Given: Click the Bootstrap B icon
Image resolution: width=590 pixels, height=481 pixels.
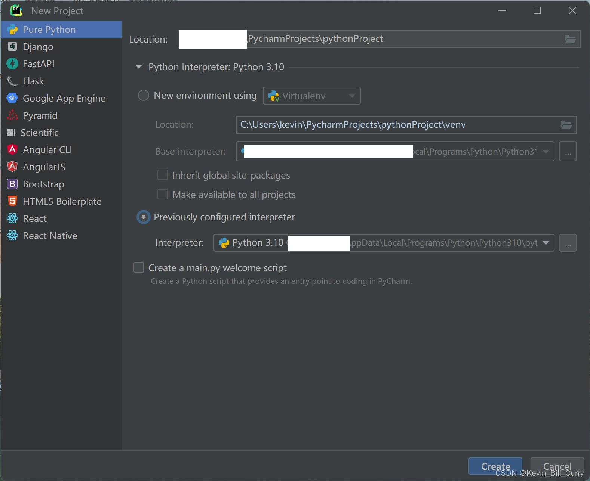Looking at the screenshot, I should (12, 184).
